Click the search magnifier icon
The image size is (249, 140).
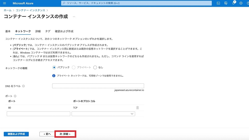tap(64, 3)
